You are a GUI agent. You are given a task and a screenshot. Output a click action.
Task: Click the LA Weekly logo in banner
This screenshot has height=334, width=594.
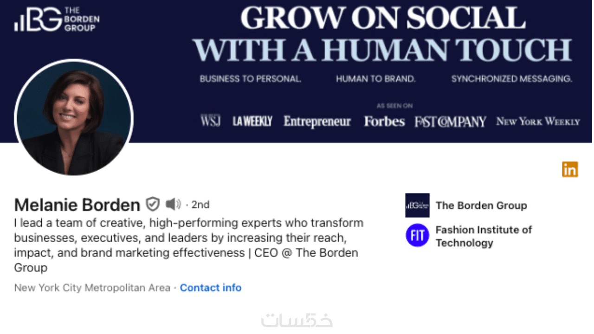(252, 122)
